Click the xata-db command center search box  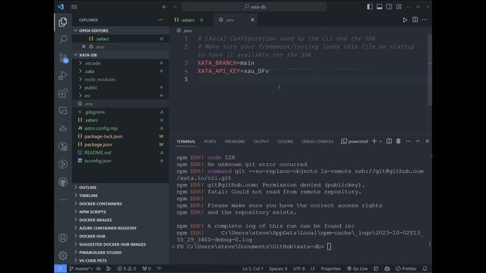(x=254, y=7)
